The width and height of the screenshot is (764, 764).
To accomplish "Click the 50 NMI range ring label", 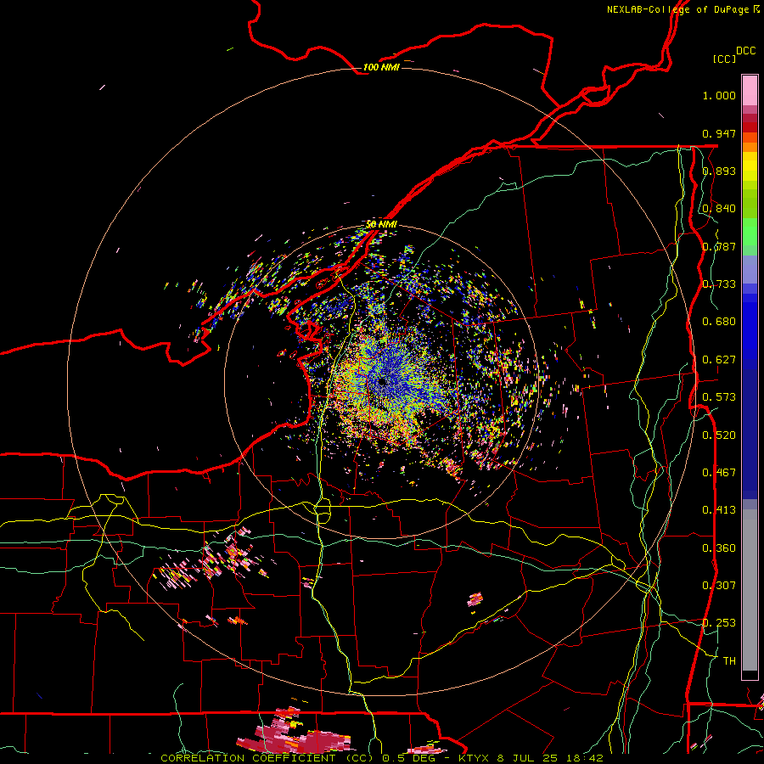I will click(x=381, y=224).
